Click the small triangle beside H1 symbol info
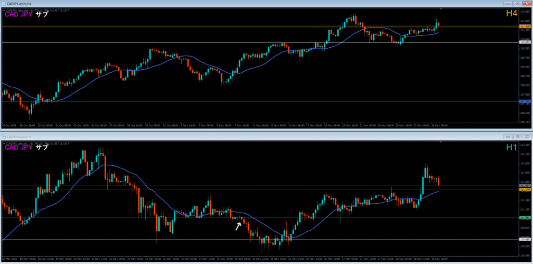The height and width of the screenshot is (264, 533). [x=4, y=143]
